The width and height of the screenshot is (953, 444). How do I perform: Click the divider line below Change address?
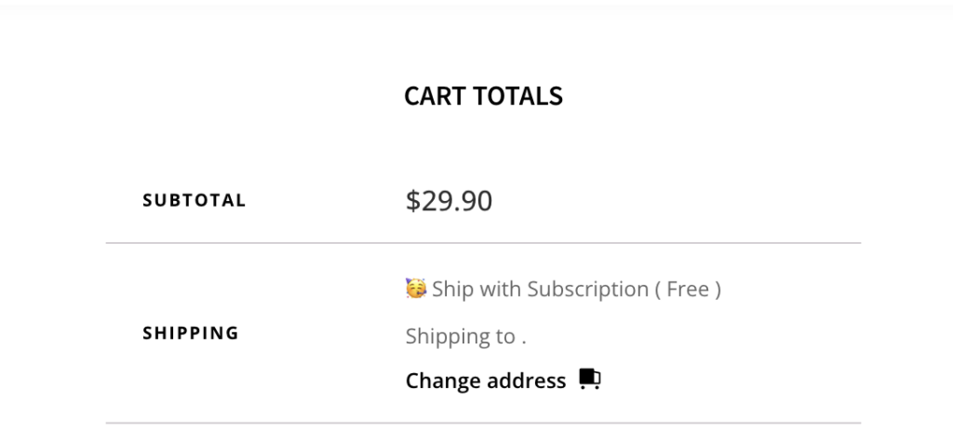483,423
